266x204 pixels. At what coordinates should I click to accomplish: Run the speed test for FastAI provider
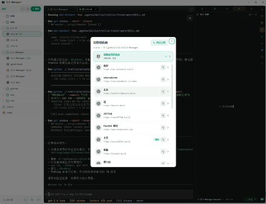[163, 128]
